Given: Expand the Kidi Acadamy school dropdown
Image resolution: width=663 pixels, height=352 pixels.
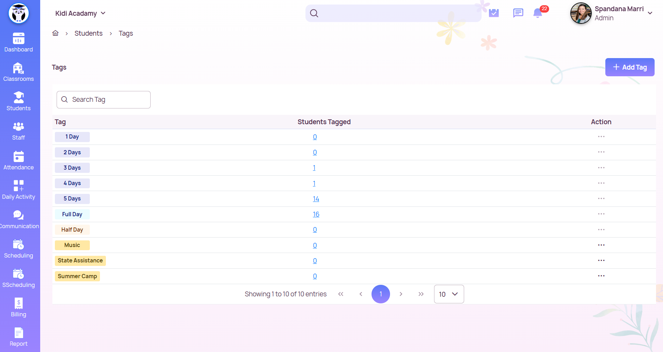Looking at the screenshot, I should 80,13.
